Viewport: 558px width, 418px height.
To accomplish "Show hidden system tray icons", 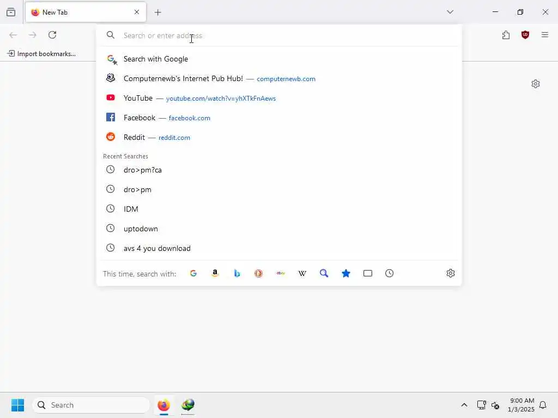I will (464, 405).
